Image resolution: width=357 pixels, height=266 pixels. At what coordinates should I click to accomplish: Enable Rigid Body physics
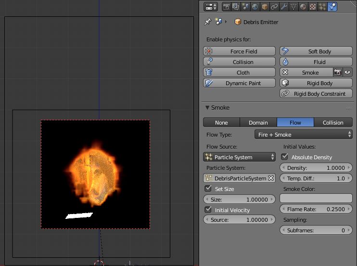click(x=316, y=83)
